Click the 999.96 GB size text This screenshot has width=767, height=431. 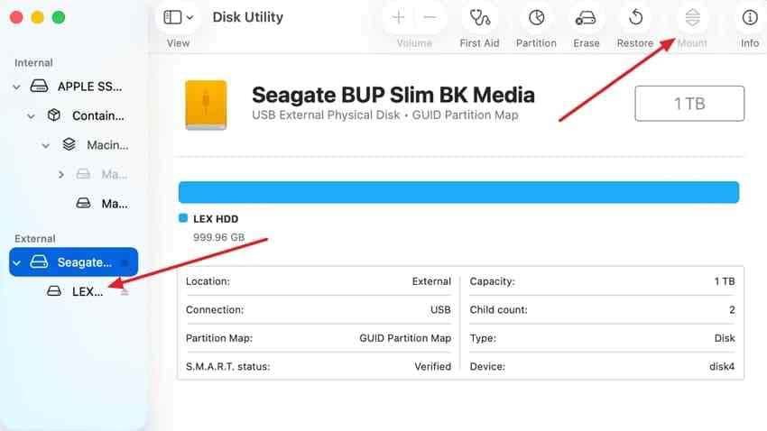tap(218, 237)
